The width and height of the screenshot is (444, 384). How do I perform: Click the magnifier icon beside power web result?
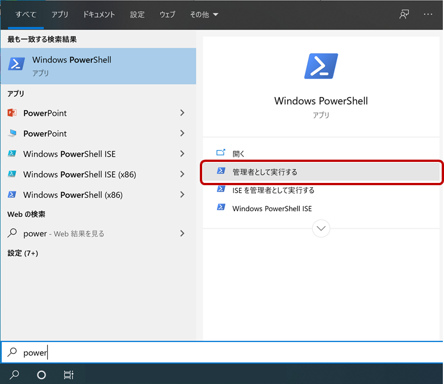(x=12, y=233)
